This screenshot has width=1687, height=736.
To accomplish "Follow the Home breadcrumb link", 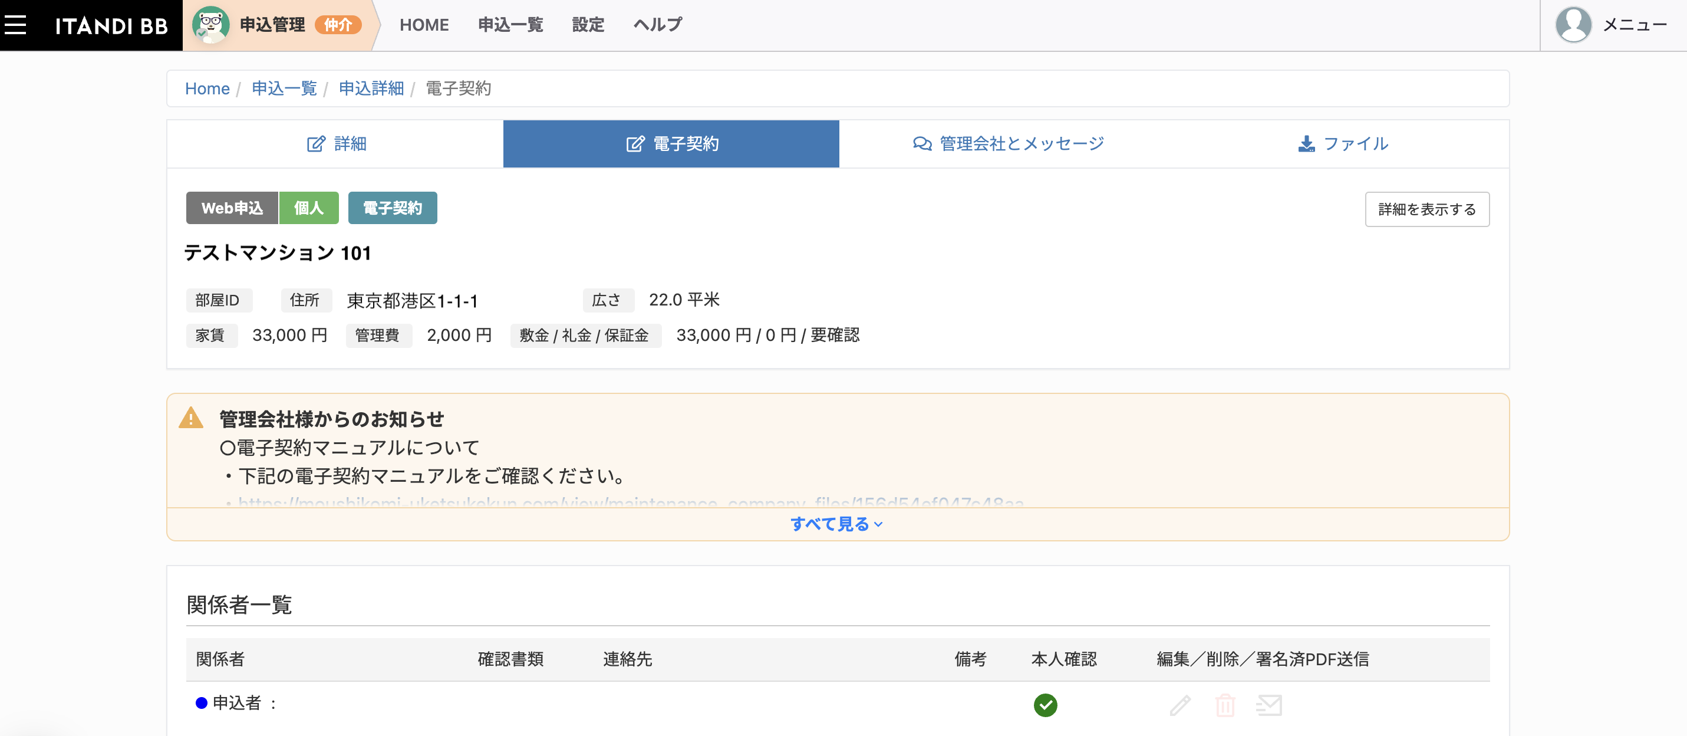I will click(207, 88).
